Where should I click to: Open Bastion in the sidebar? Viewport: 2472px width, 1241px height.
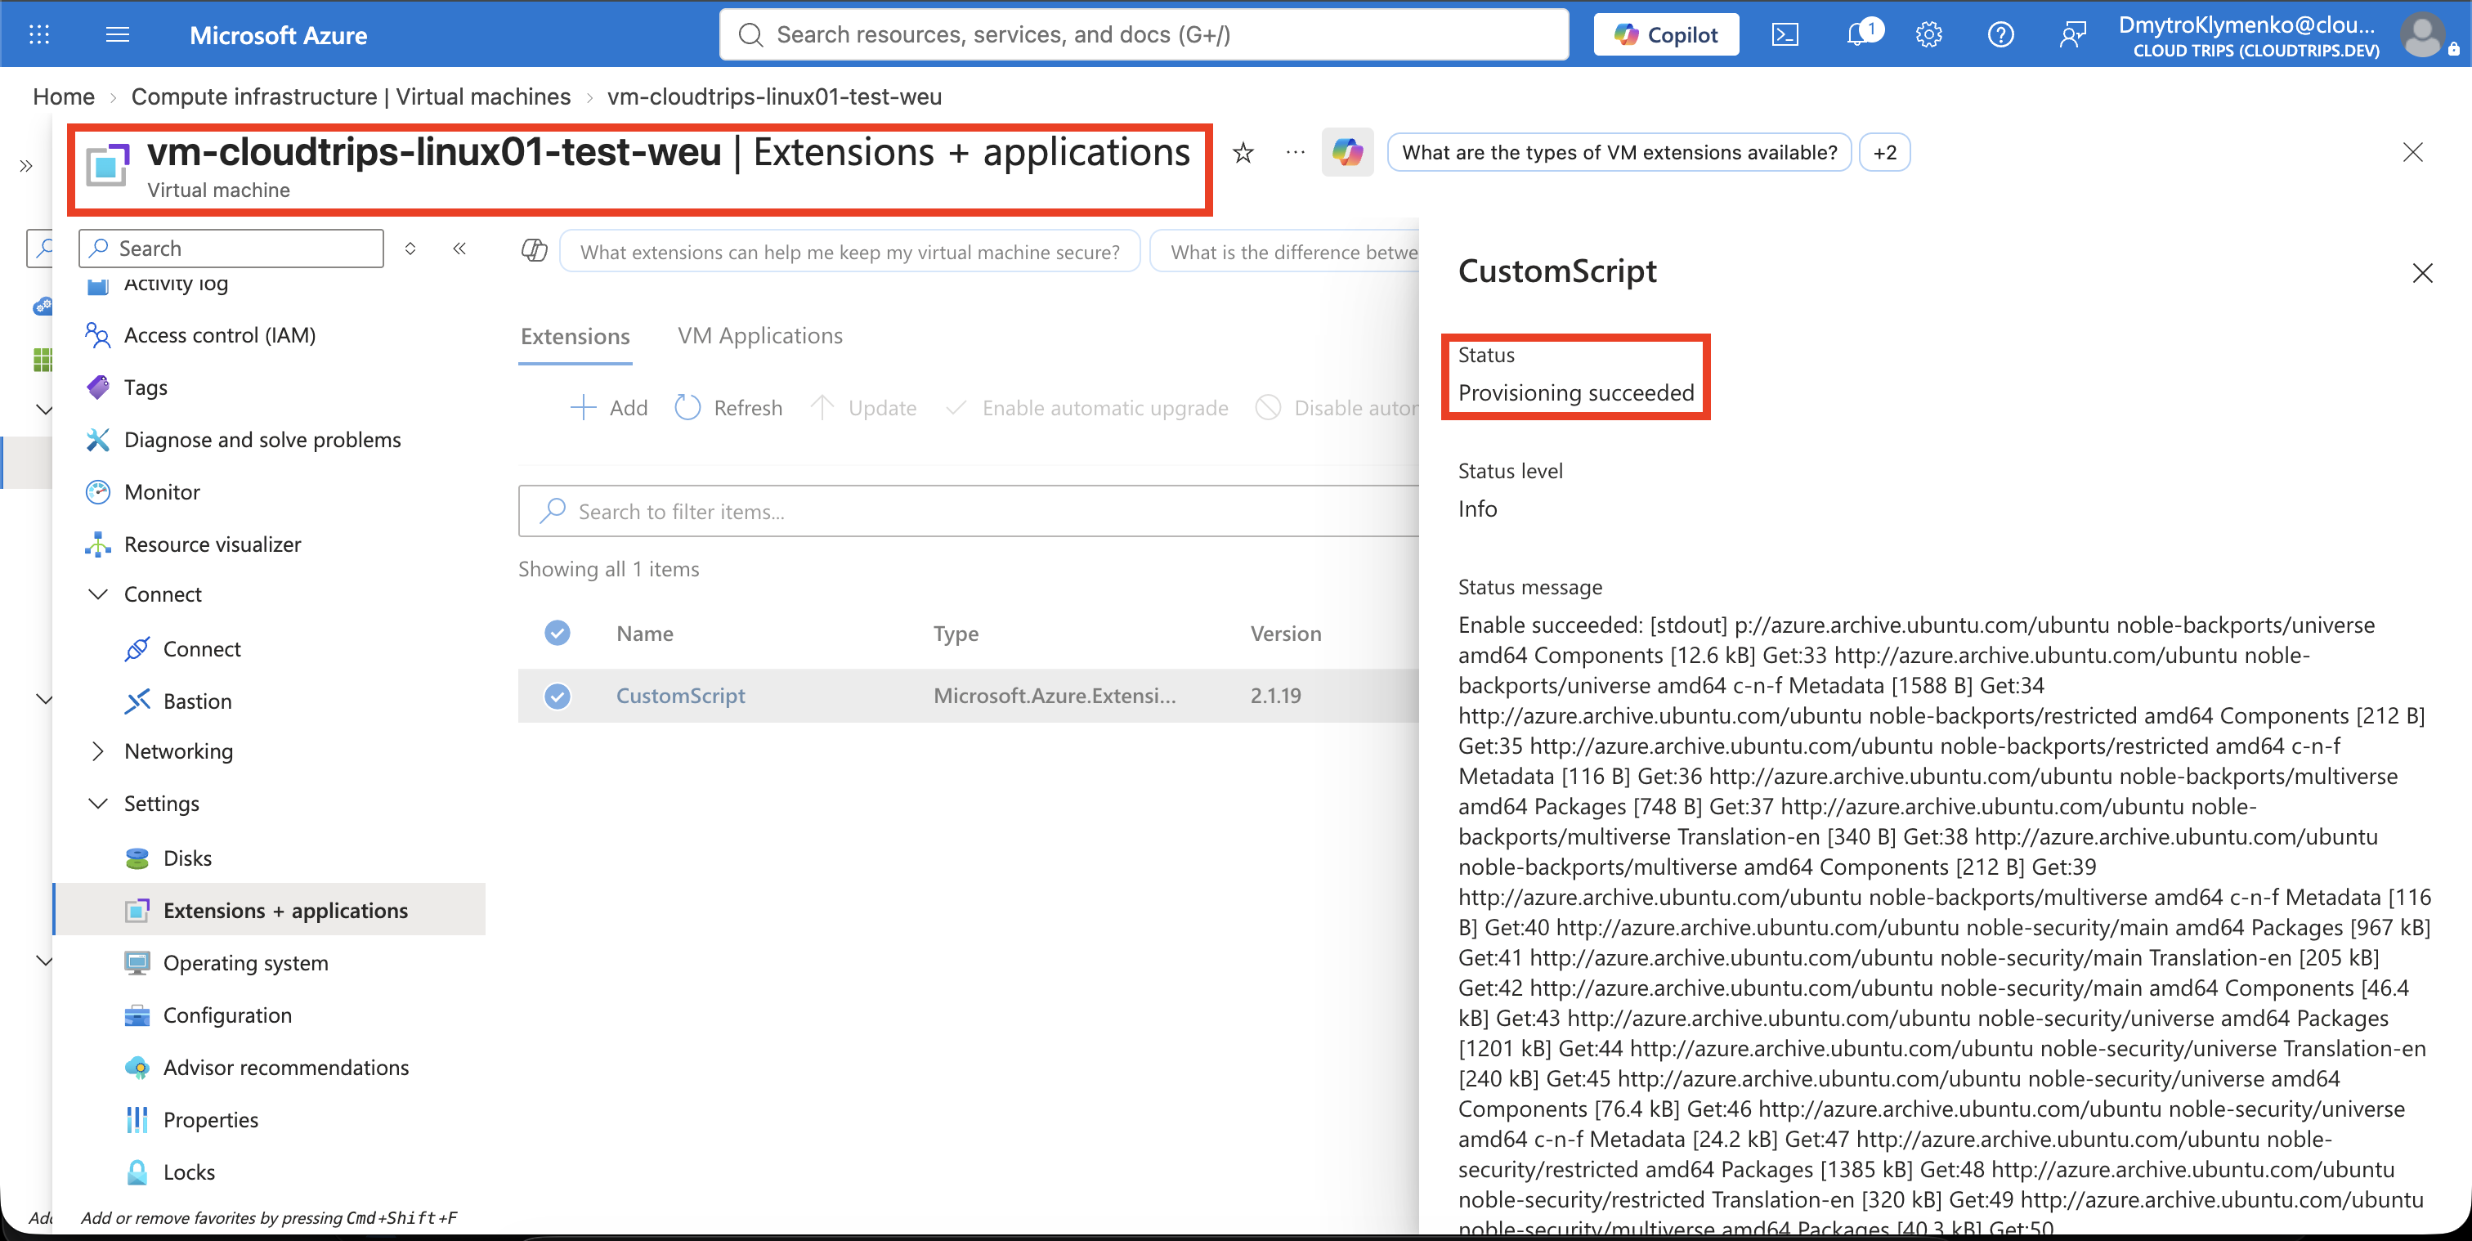[197, 701]
